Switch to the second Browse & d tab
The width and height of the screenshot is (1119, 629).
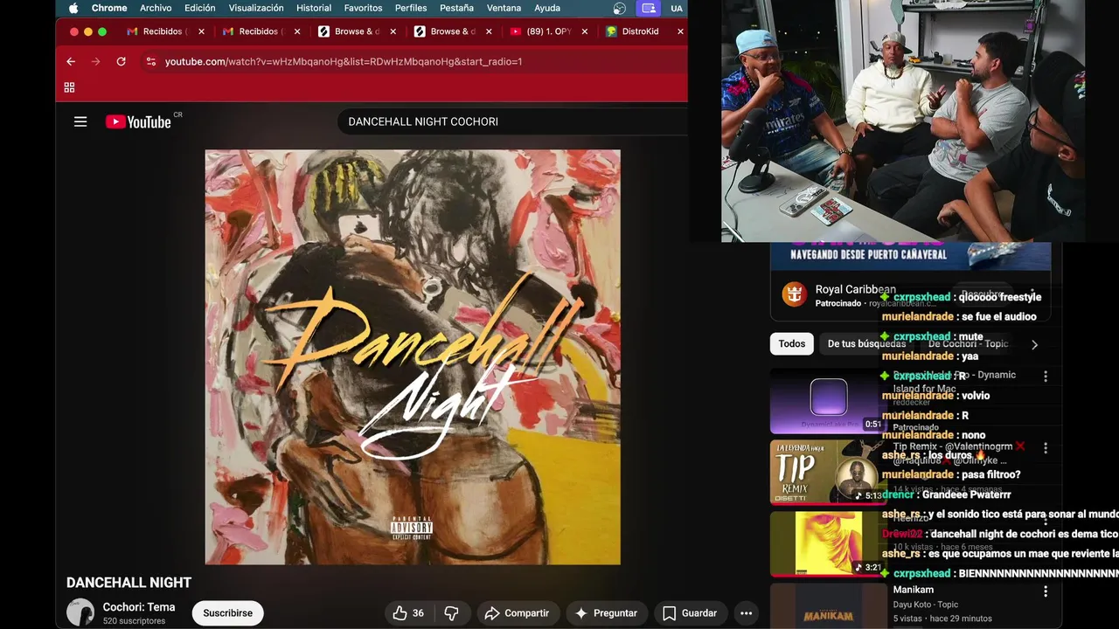pyautogui.click(x=451, y=31)
